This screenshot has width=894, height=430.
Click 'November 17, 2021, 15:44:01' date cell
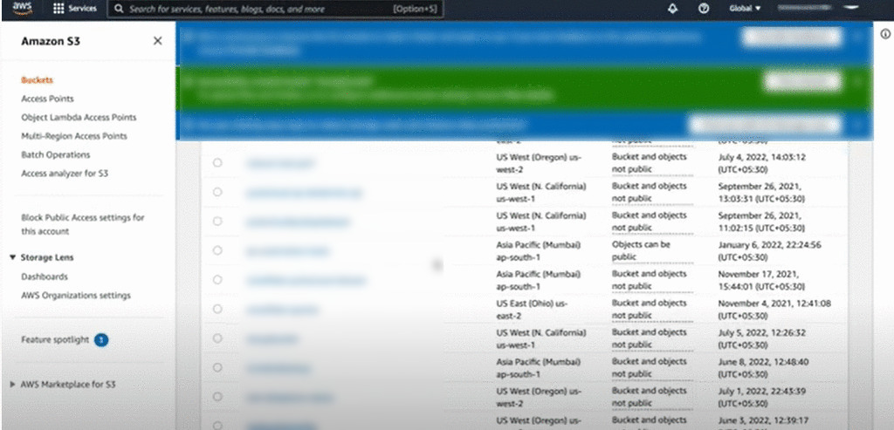pos(761,280)
